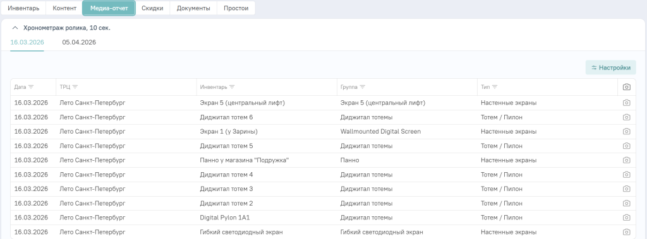Open photo for Панно у магазина "Подружка" row
This screenshot has height=239, width=647.
626,160
